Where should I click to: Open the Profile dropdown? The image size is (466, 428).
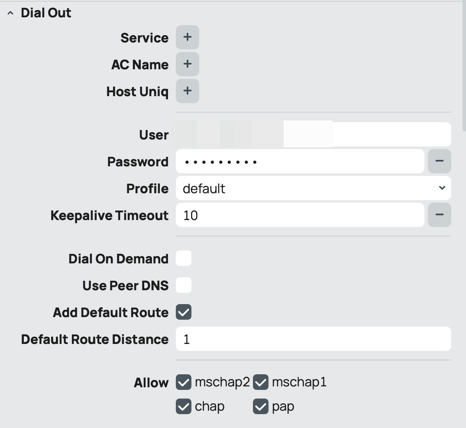coord(313,188)
